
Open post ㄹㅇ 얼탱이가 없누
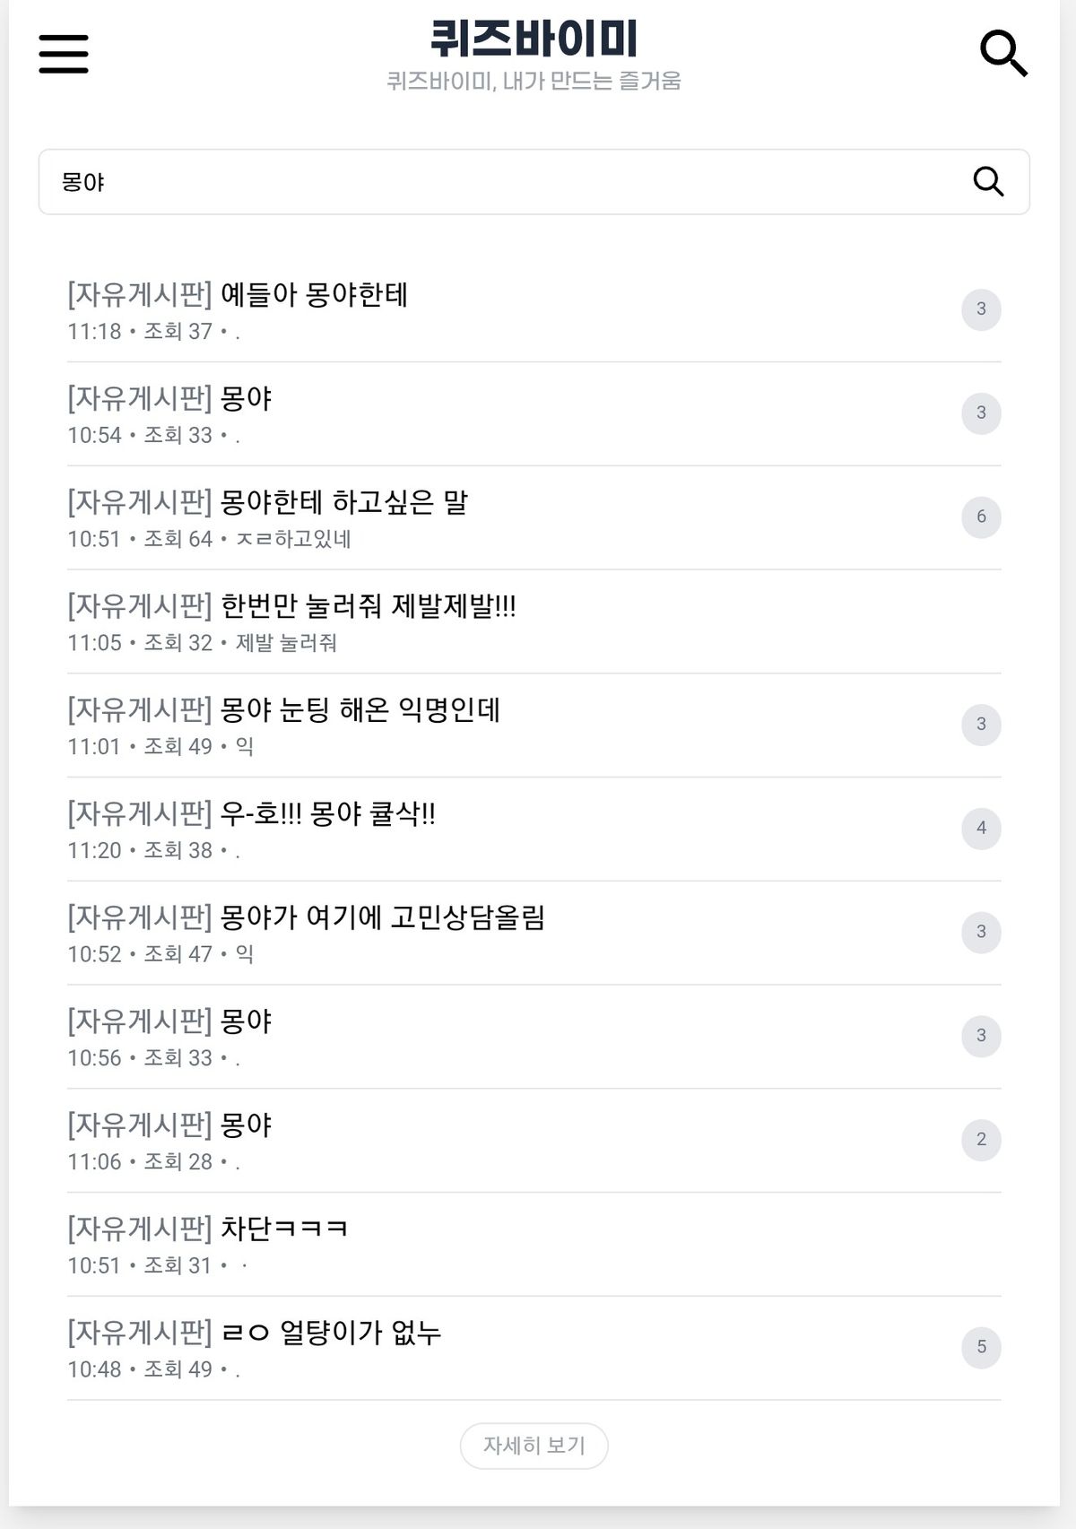point(331,1333)
